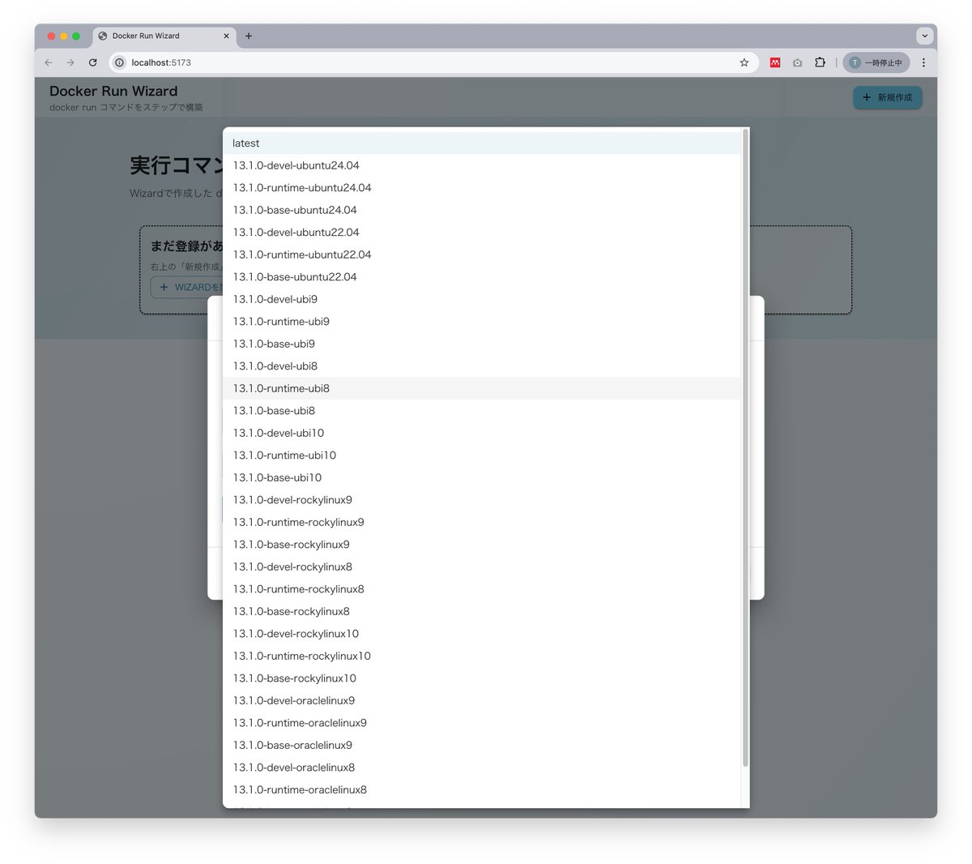This screenshot has width=972, height=864.
Task: Select 13.1.0-runtime-rockylinux9 entry
Action: 482,522
